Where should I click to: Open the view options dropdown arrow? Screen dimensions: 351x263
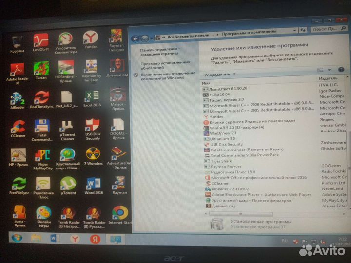pos(329,70)
